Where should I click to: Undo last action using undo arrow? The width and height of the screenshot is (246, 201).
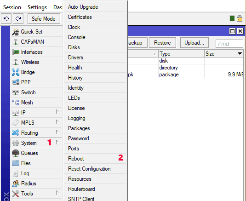6,19
